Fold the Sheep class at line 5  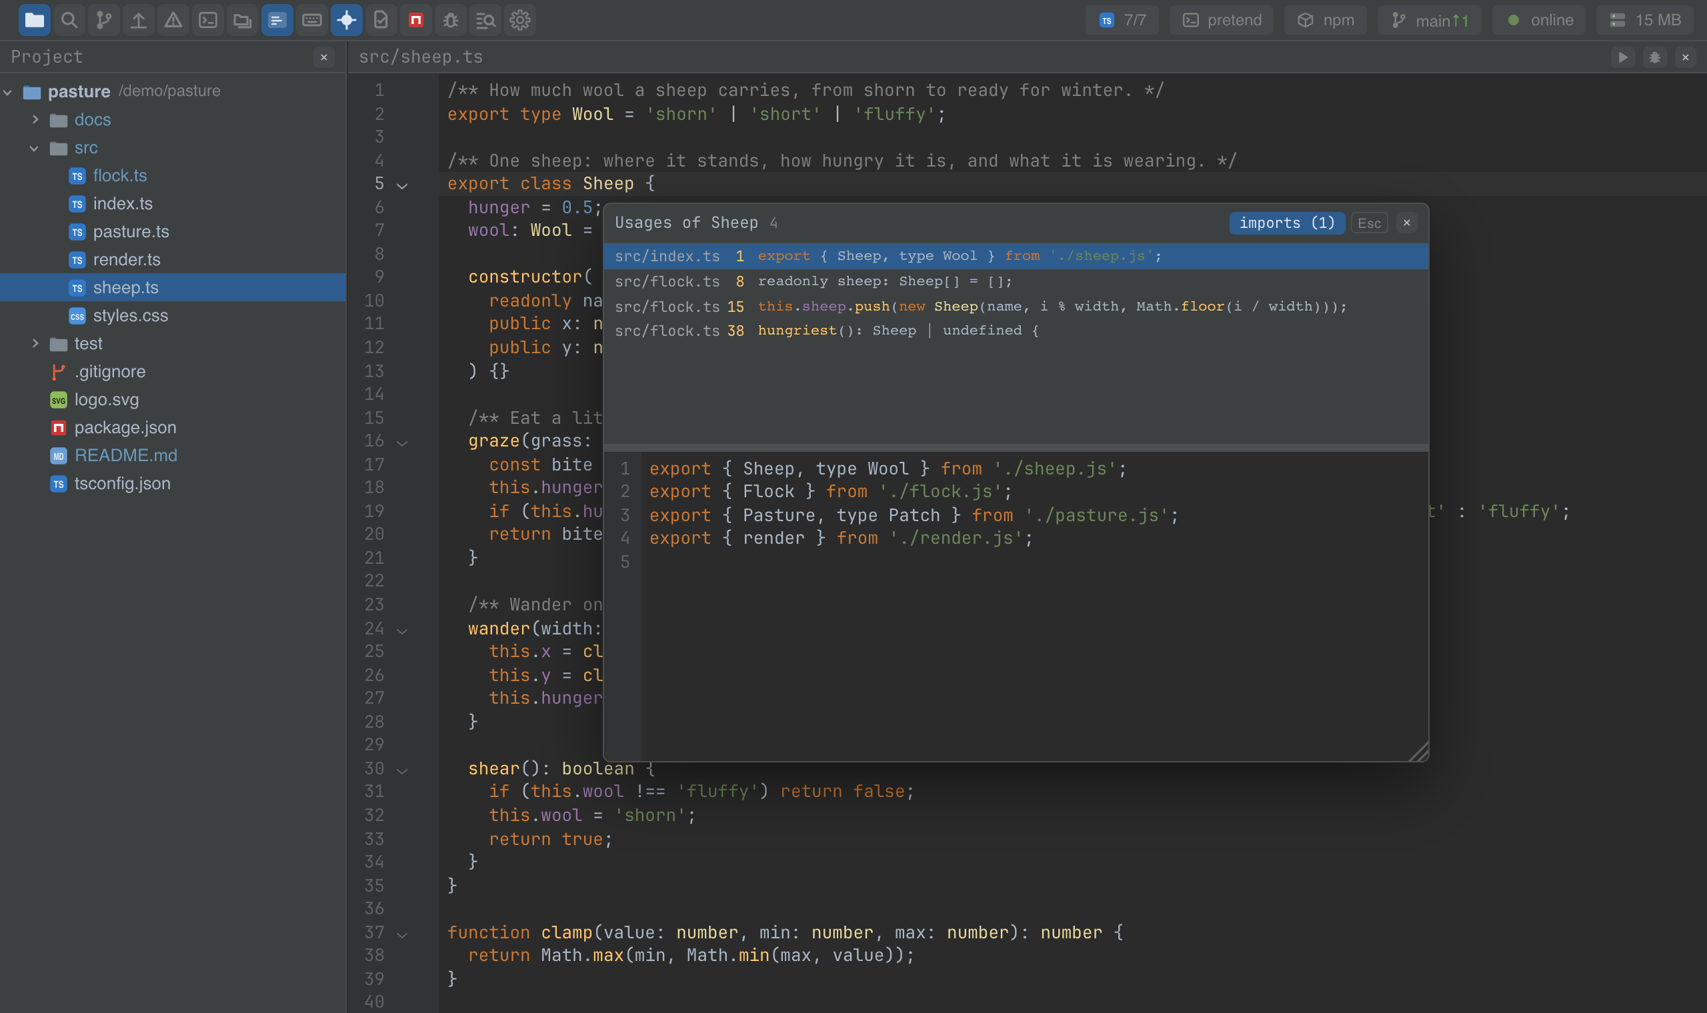point(402,186)
